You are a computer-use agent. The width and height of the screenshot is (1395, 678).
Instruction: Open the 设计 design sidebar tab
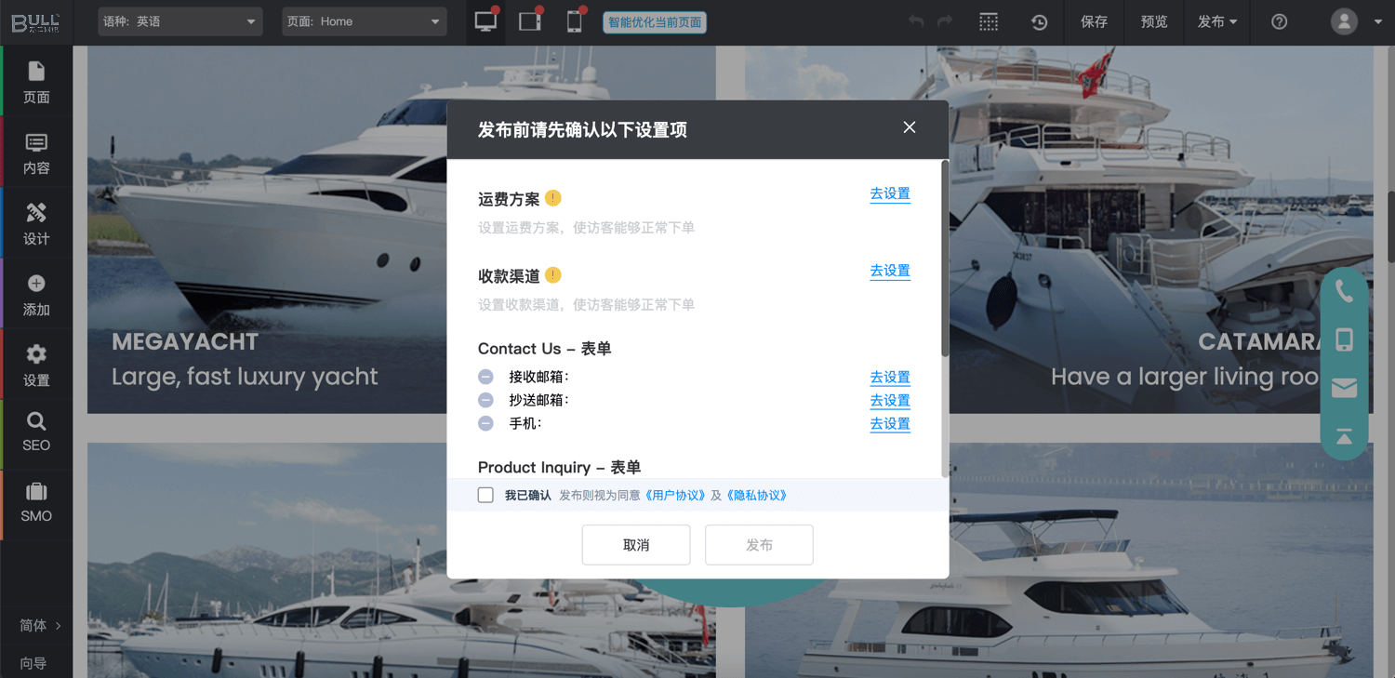[36, 223]
